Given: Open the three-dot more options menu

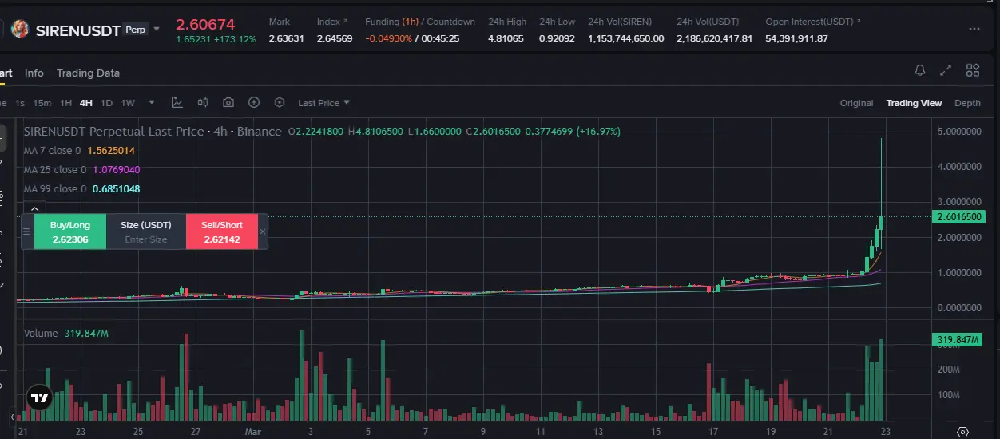Looking at the screenshot, I should pos(974,29).
